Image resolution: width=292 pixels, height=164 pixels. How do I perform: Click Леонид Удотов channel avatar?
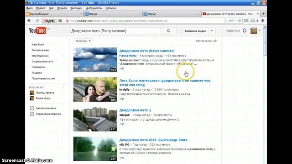pyautogui.click(x=32, y=92)
